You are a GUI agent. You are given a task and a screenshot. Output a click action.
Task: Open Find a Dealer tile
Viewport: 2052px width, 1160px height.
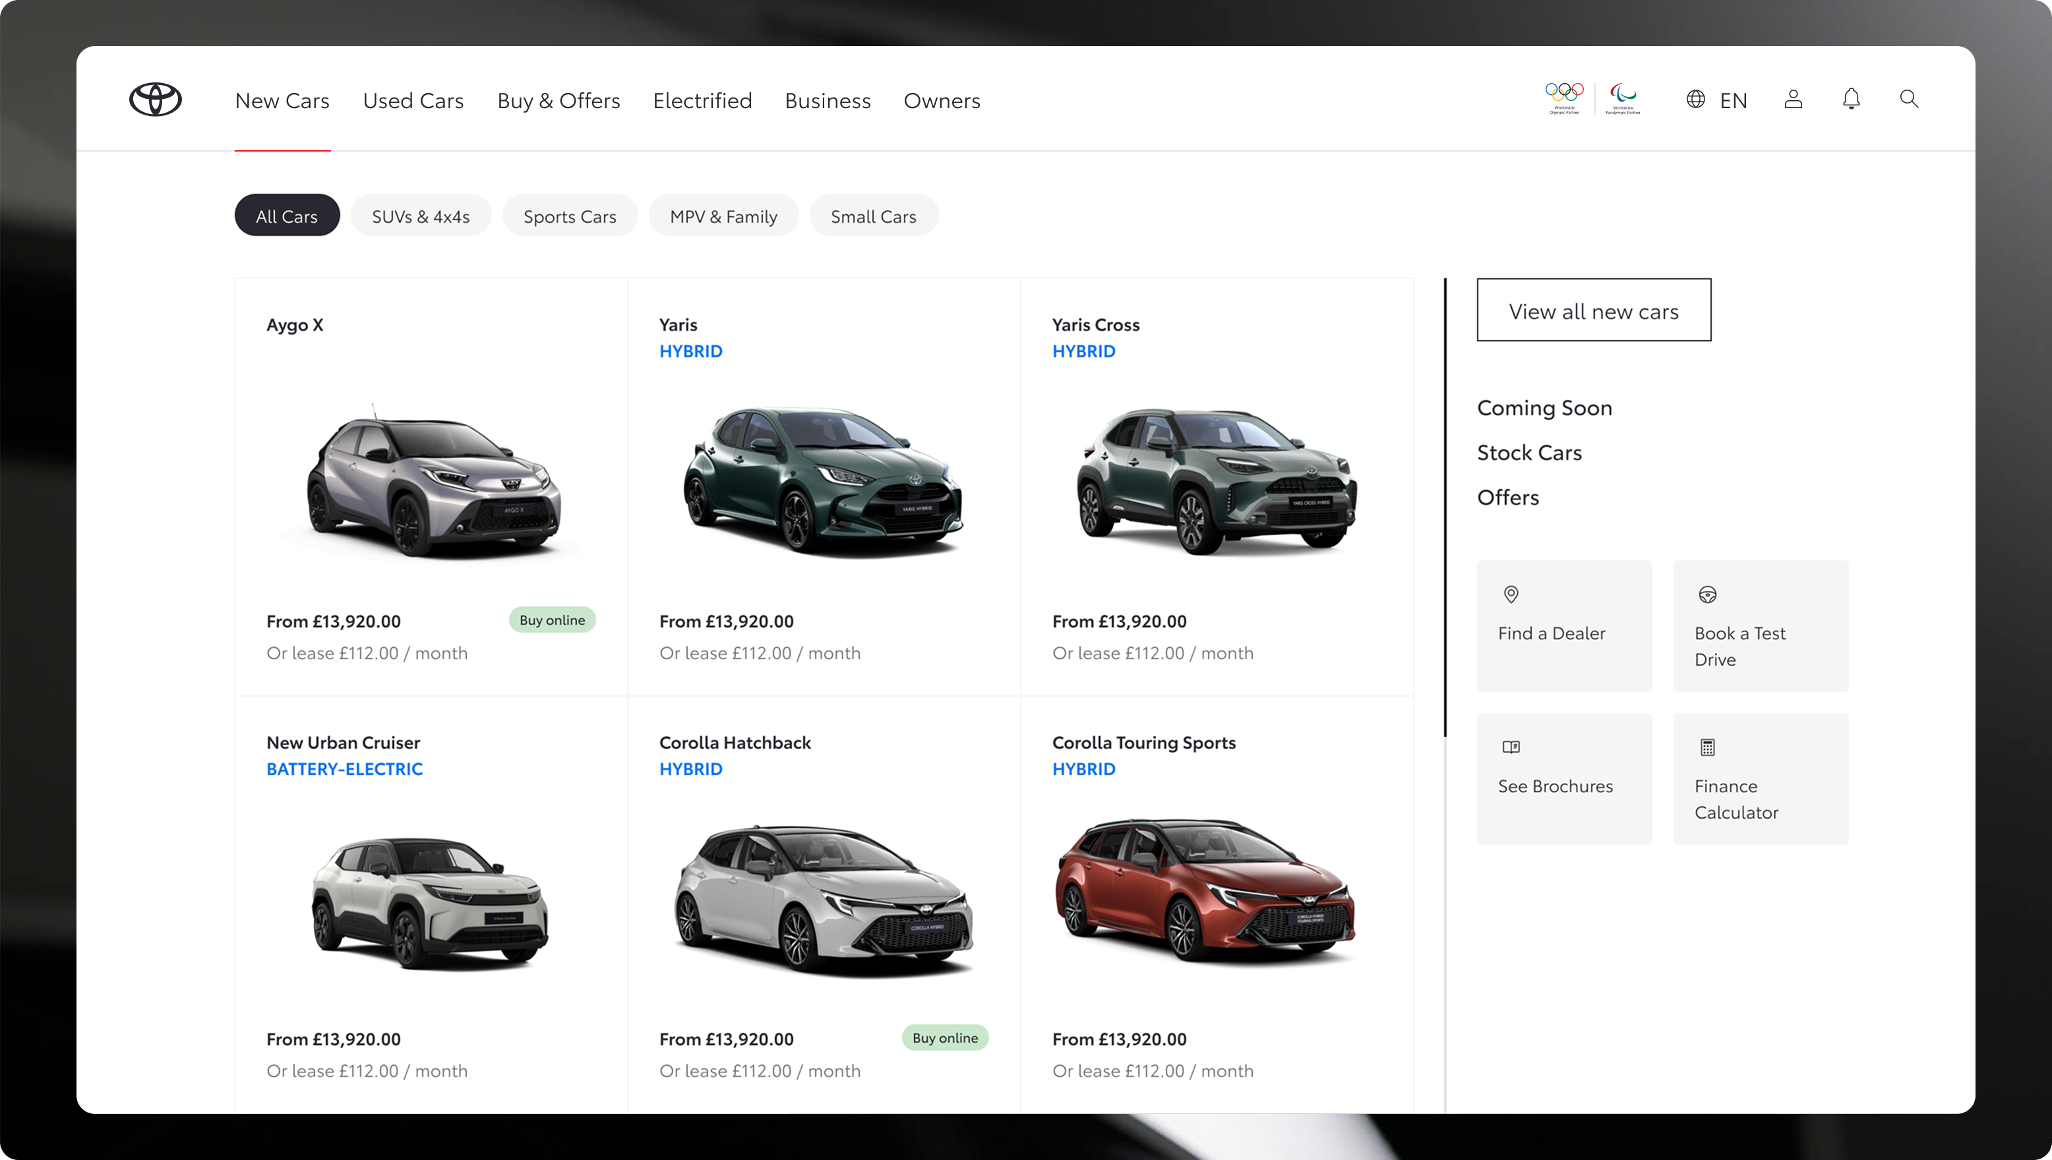coord(1563,625)
